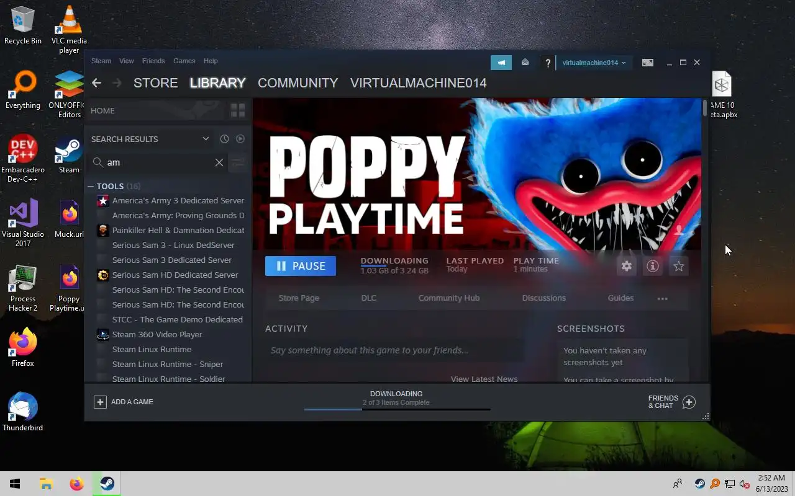The width and height of the screenshot is (795, 496).
Task: Select Painkiller Hell & Damnation Dedicated Server
Action: pyautogui.click(x=171, y=230)
